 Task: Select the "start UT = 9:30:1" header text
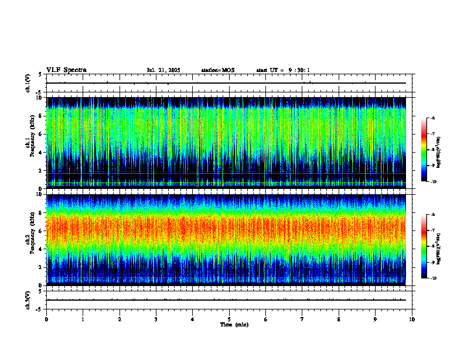pos(283,70)
